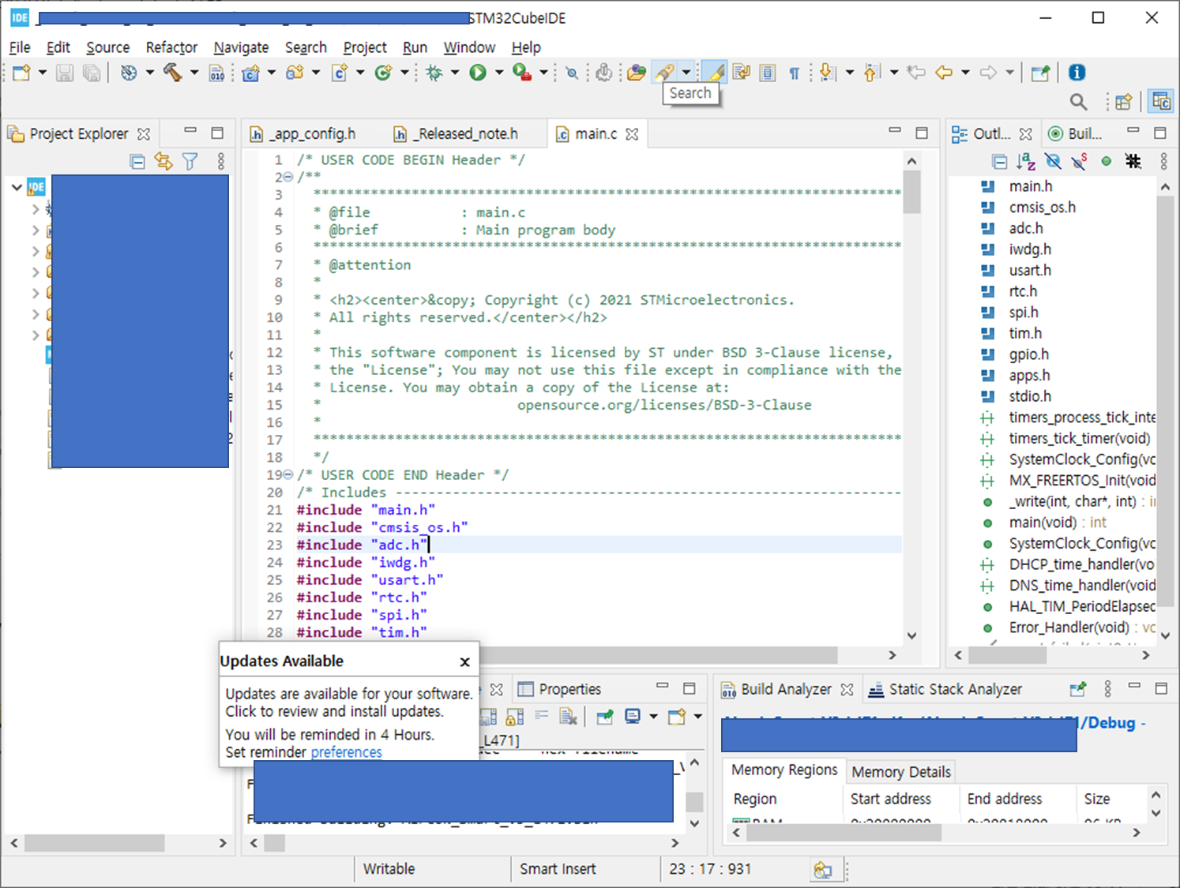The height and width of the screenshot is (888, 1180).
Task: Open the Search dropdown arrow
Action: point(686,73)
